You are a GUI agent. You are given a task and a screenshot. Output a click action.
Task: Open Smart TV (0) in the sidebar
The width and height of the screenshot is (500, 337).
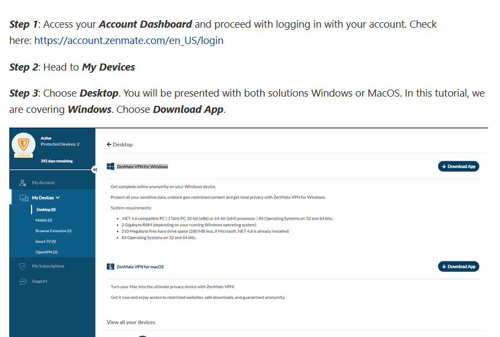pyautogui.click(x=46, y=241)
